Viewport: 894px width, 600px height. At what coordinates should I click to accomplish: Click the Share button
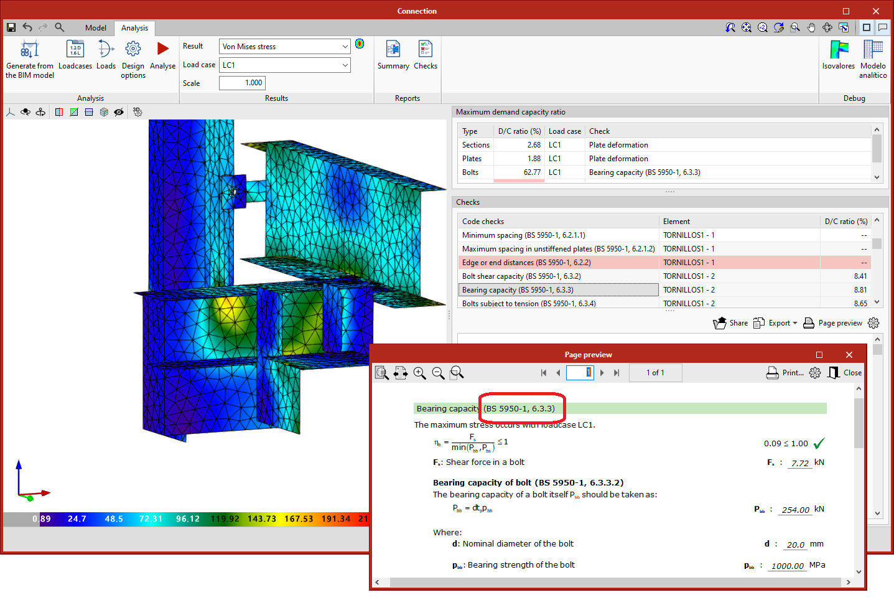(731, 323)
